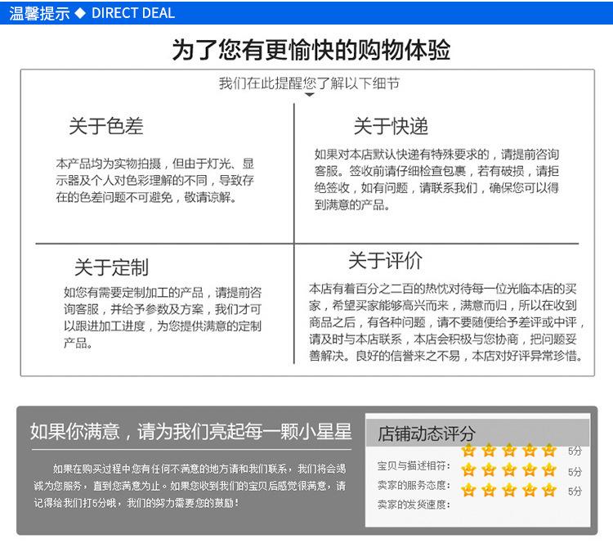Select the 关于定制 heading
Viewport: 613px width, 548px height.
[112, 267]
